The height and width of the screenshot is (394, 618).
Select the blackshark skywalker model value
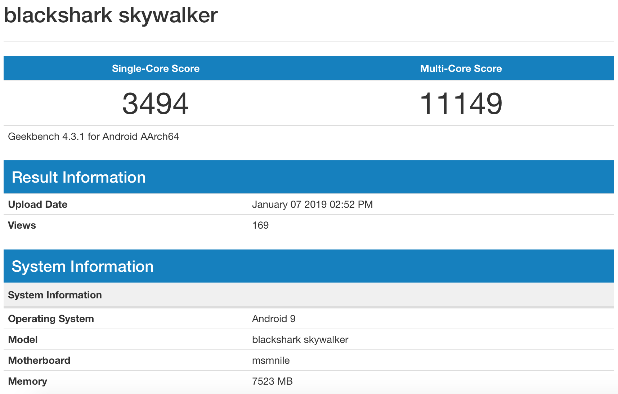click(x=300, y=339)
